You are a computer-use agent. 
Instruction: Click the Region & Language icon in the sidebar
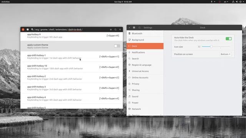tap(130, 65)
